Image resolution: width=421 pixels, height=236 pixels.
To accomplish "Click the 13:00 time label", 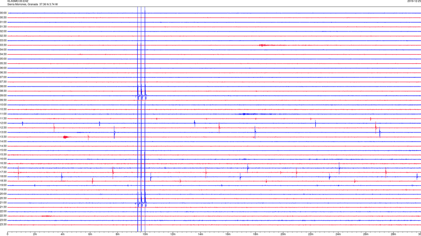I will point(3,132).
